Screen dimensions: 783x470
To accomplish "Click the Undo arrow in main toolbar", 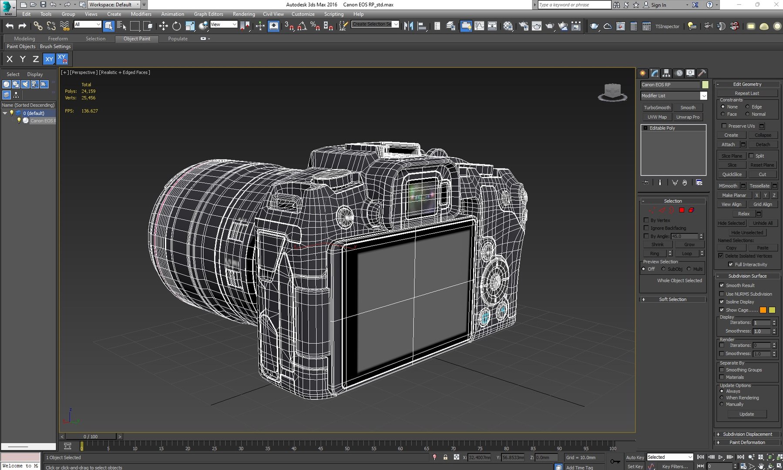I will [10, 26].
